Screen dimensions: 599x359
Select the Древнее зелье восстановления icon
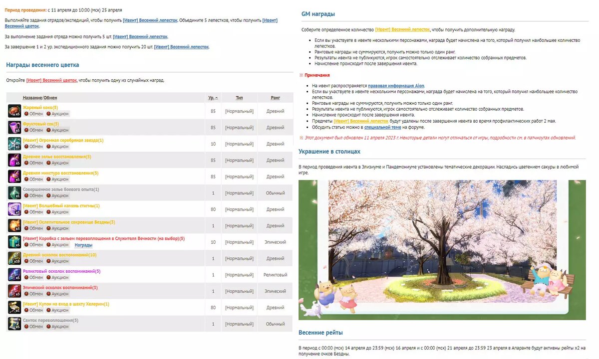(x=14, y=160)
